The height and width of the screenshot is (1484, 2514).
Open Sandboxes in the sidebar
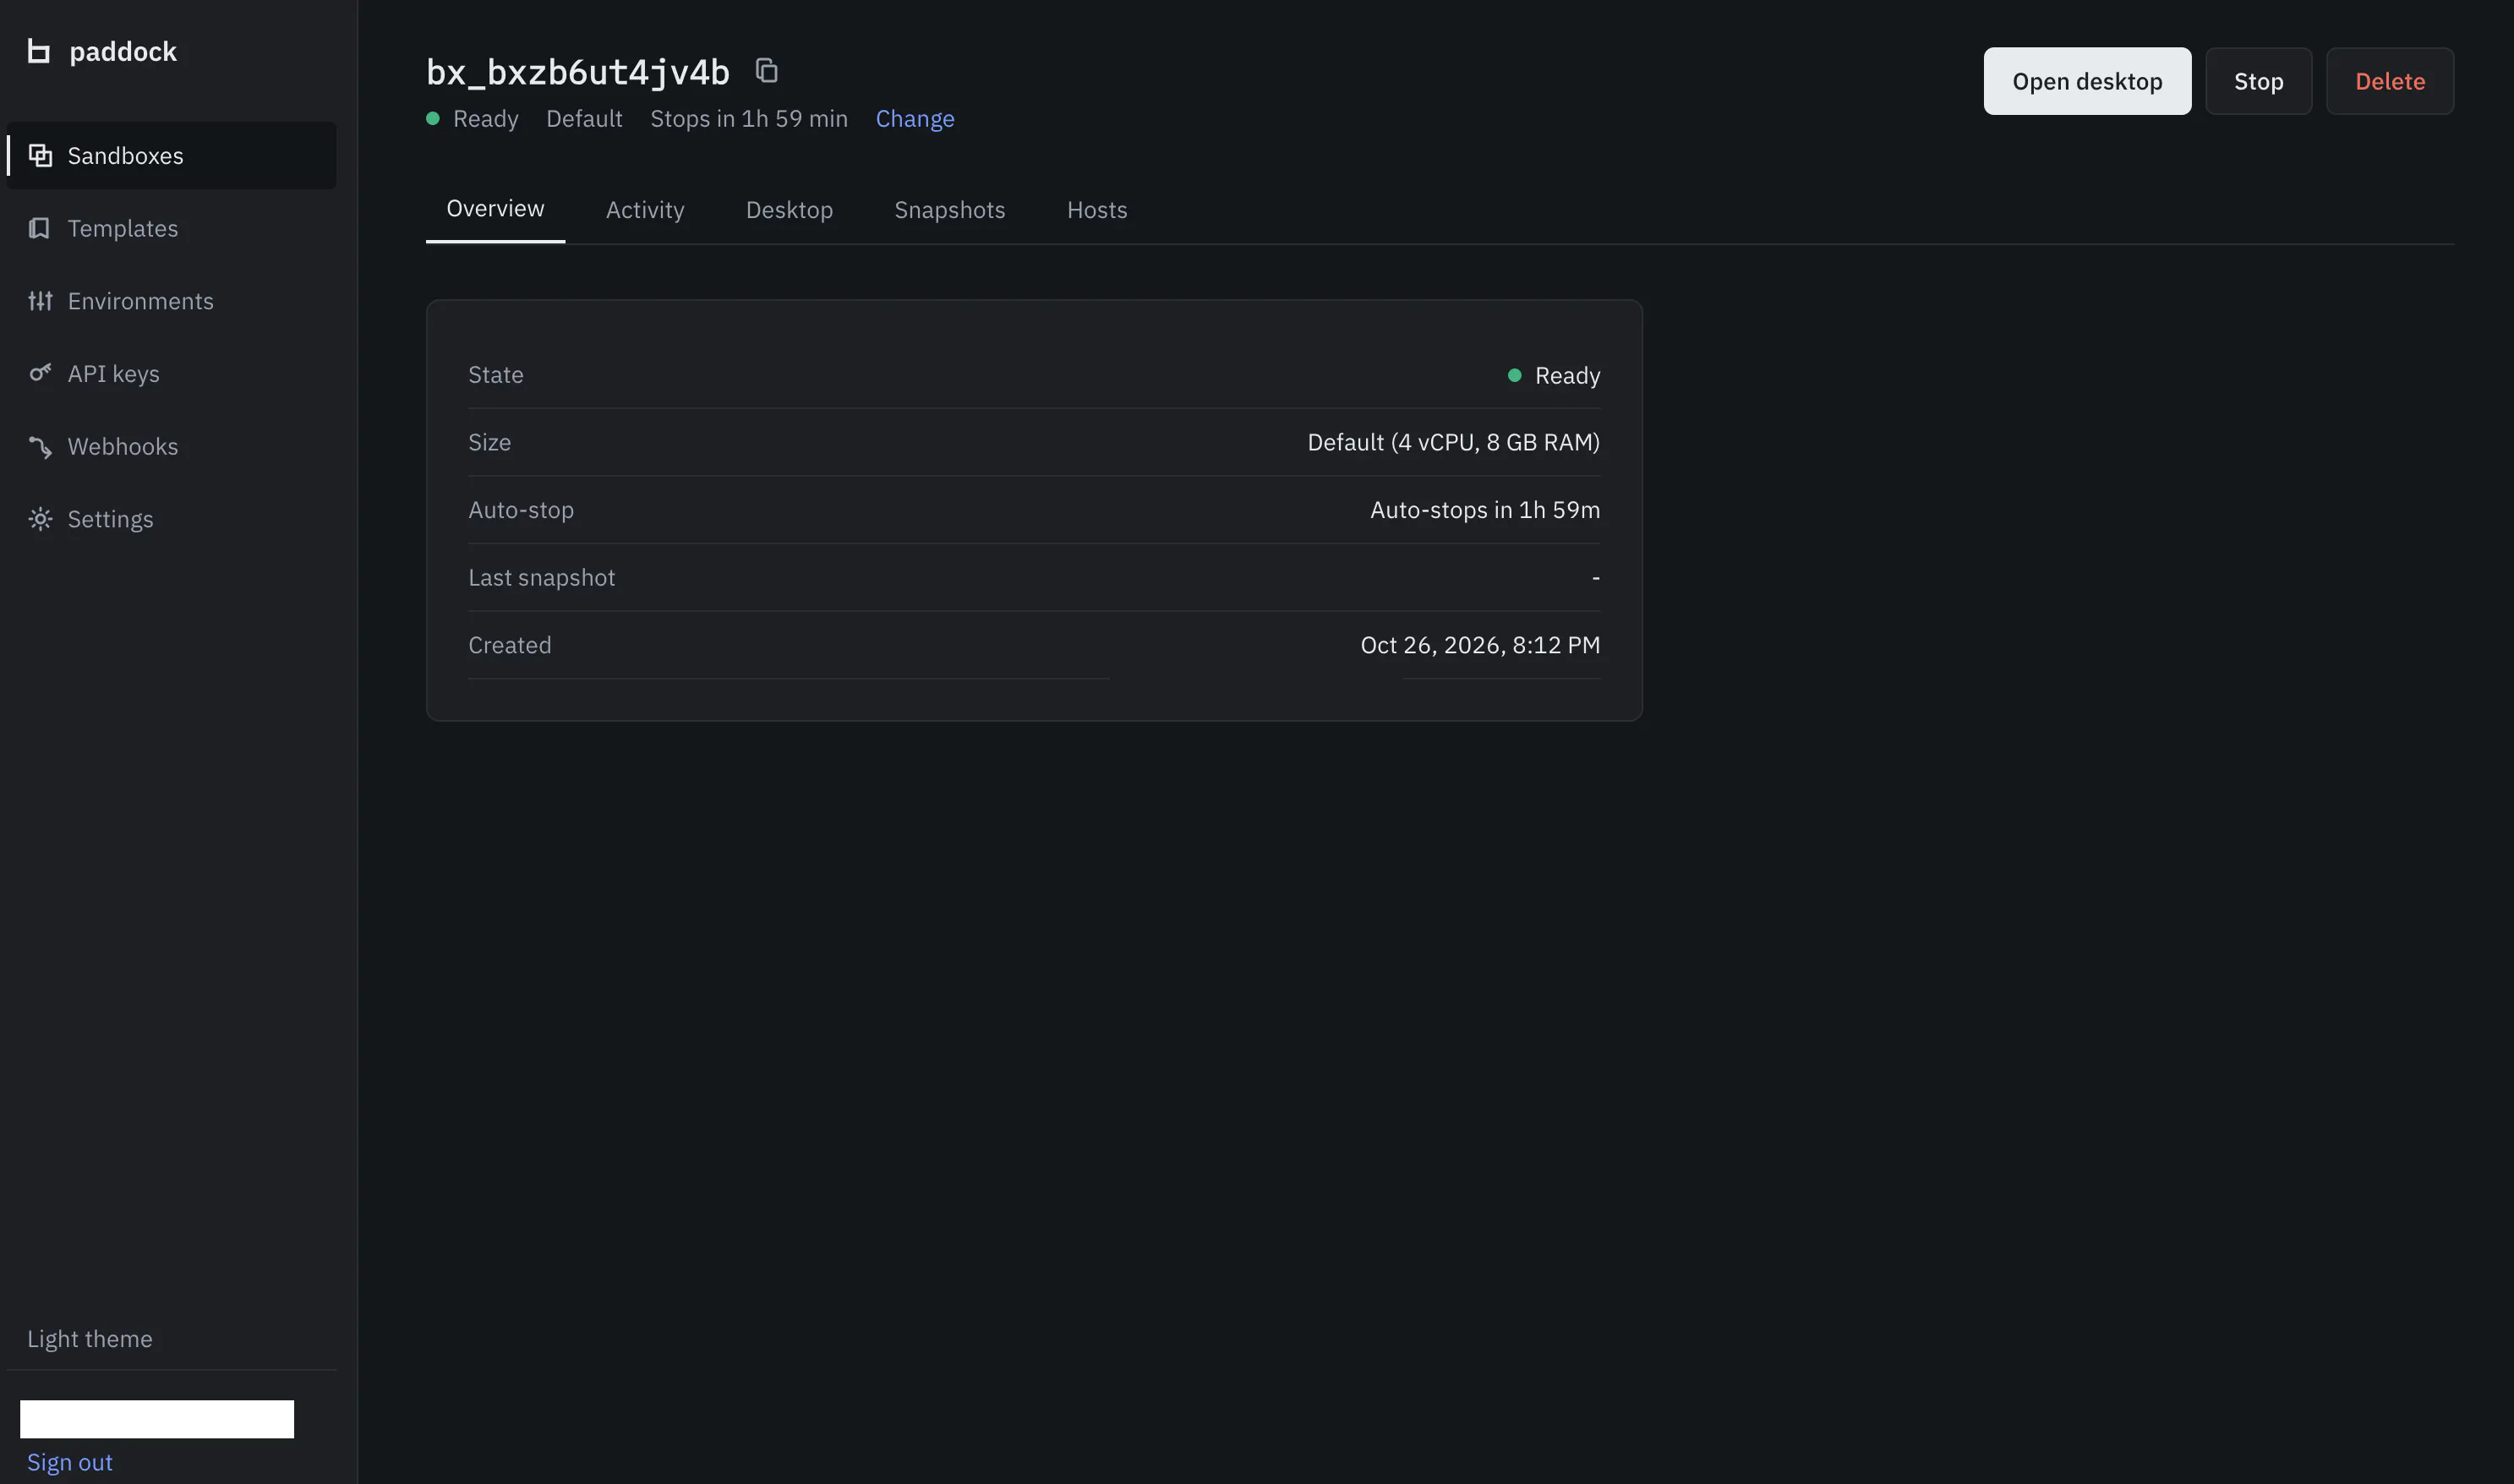pos(172,155)
